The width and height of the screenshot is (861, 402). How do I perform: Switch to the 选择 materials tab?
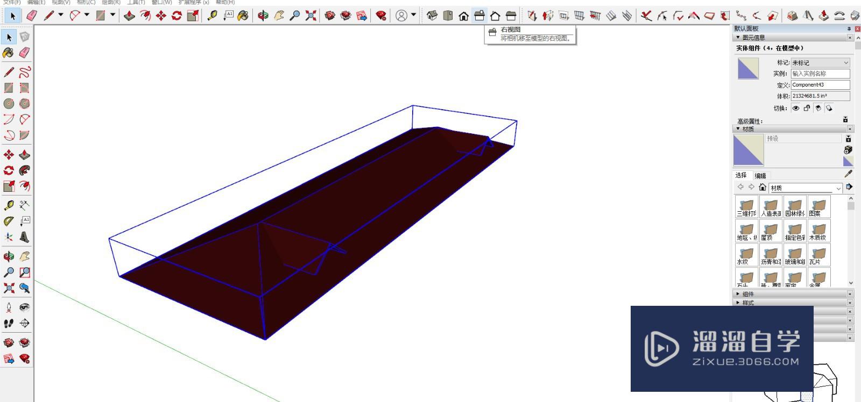pyautogui.click(x=741, y=175)
